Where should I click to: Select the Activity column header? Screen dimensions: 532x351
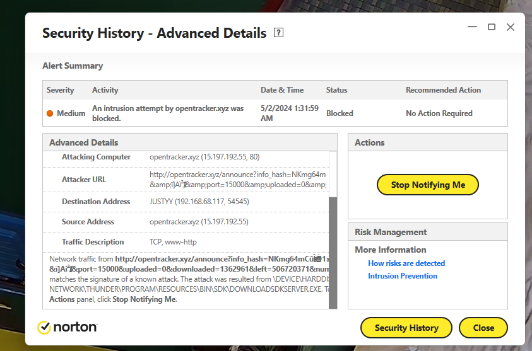[105, 90]
